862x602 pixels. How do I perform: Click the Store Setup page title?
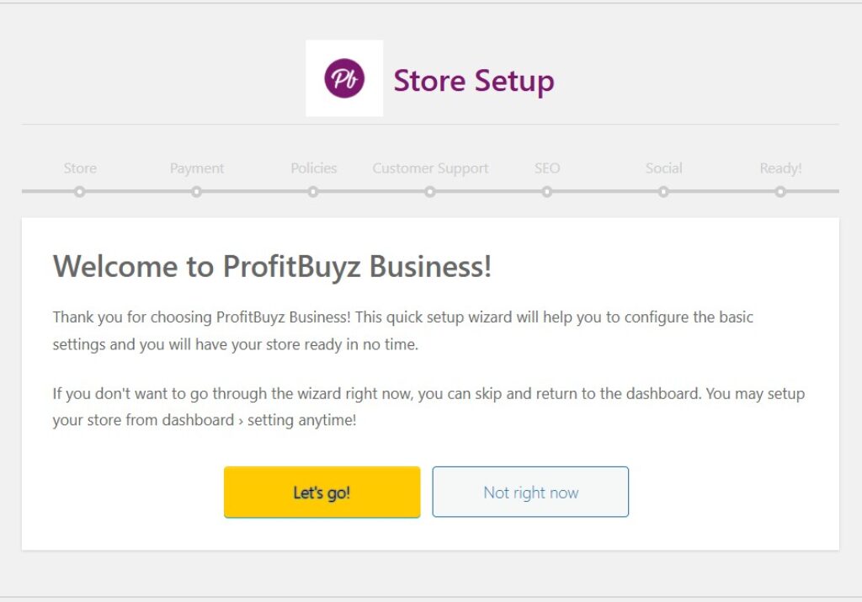tap(474, 81)
